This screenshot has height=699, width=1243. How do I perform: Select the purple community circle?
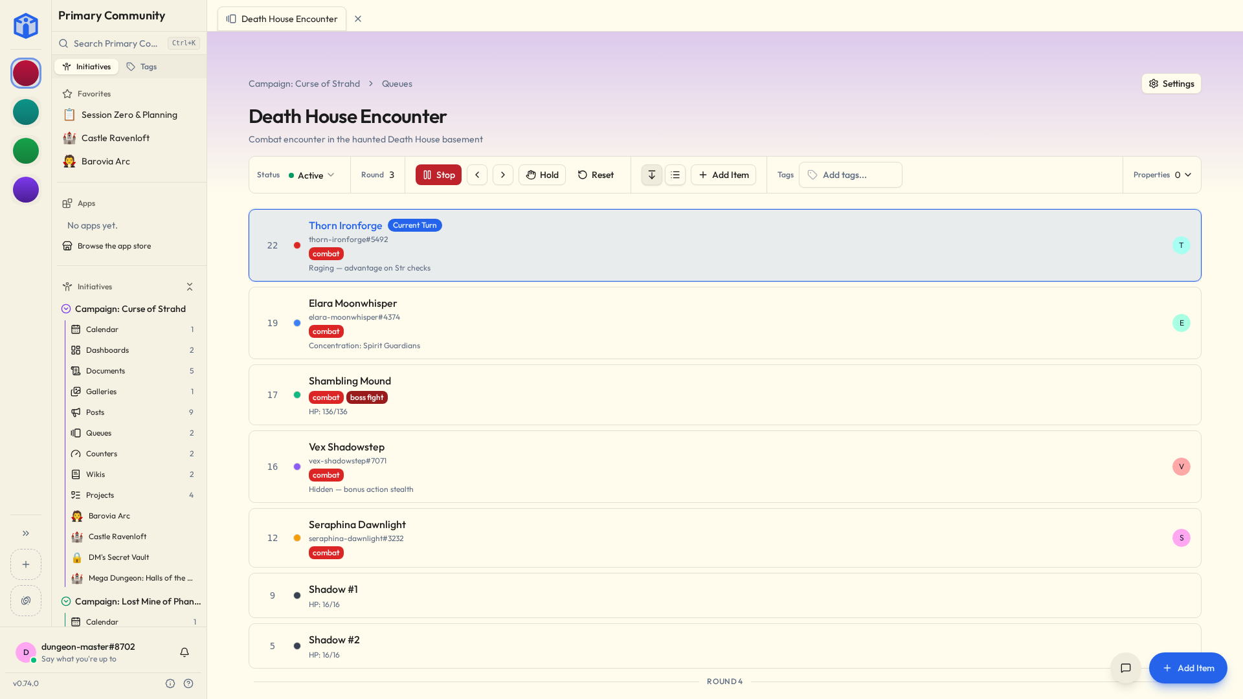coord(26,190)
